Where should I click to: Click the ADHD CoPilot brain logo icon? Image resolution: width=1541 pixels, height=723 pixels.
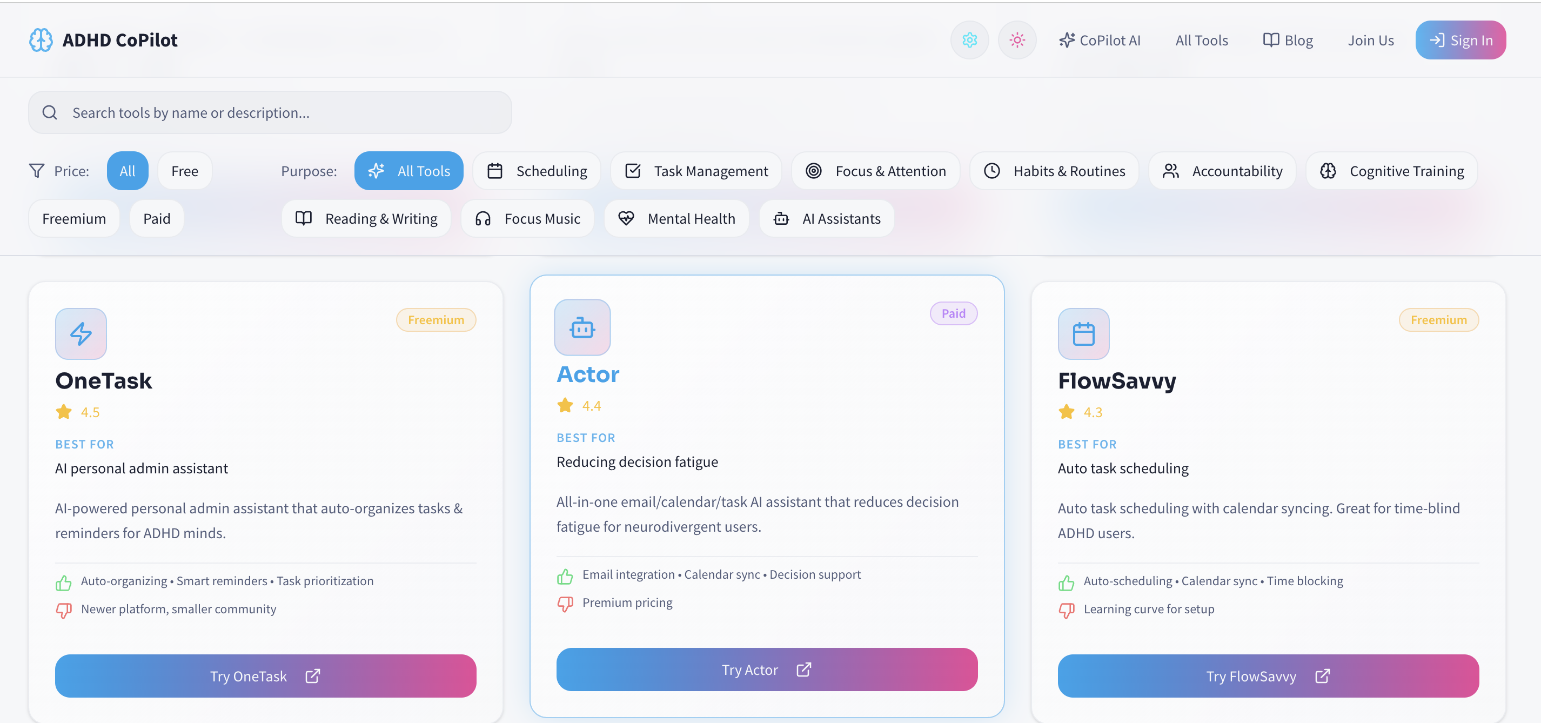click(x=41, y=40)
